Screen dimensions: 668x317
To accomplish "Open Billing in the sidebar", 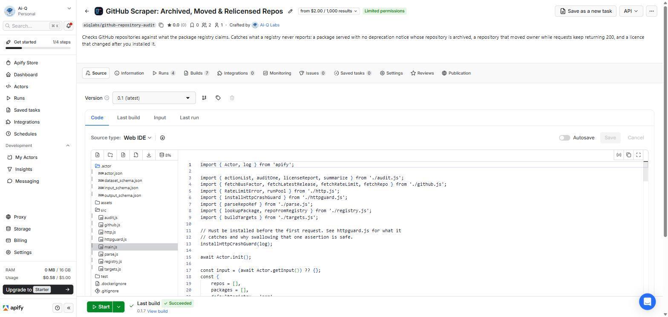I will click(x=20, y=241).
